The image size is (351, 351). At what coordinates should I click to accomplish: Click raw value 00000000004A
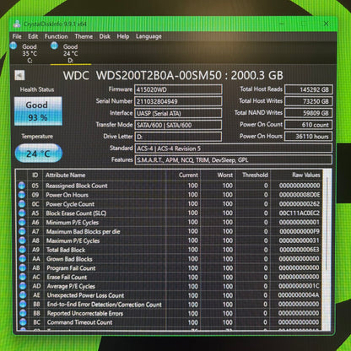(x=300, y=295)
